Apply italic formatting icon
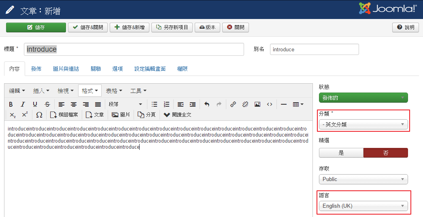The image size is (423, 217). pos(23,104)
